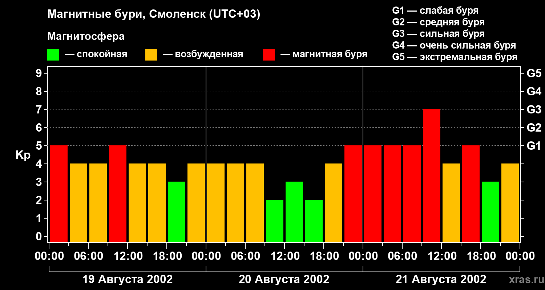
Task: Click the 'G1 — слабая буря' legend line
Action: tap(435, 11)
